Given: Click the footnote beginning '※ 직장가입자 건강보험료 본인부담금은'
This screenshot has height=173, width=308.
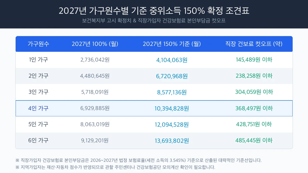Looking at the screenshot, I should pyautogui.click(x=139, y=160).
